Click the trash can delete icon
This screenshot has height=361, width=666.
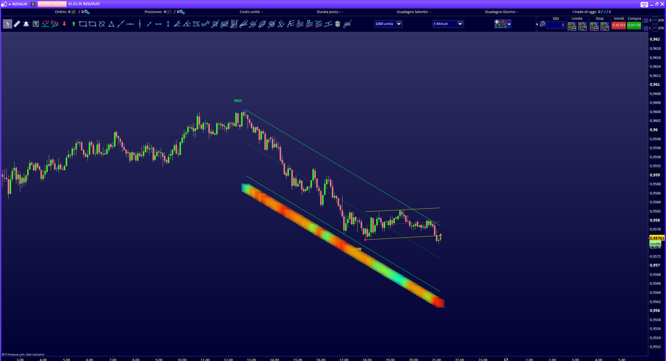tap(338, 24)
